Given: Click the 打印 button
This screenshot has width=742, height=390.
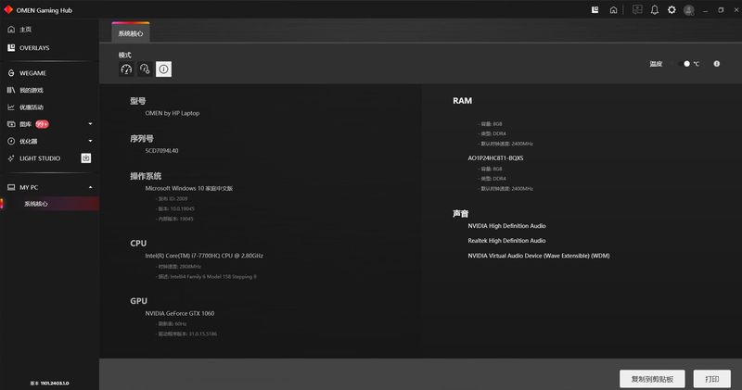Looking at the screenshot, I should [711, 379].
